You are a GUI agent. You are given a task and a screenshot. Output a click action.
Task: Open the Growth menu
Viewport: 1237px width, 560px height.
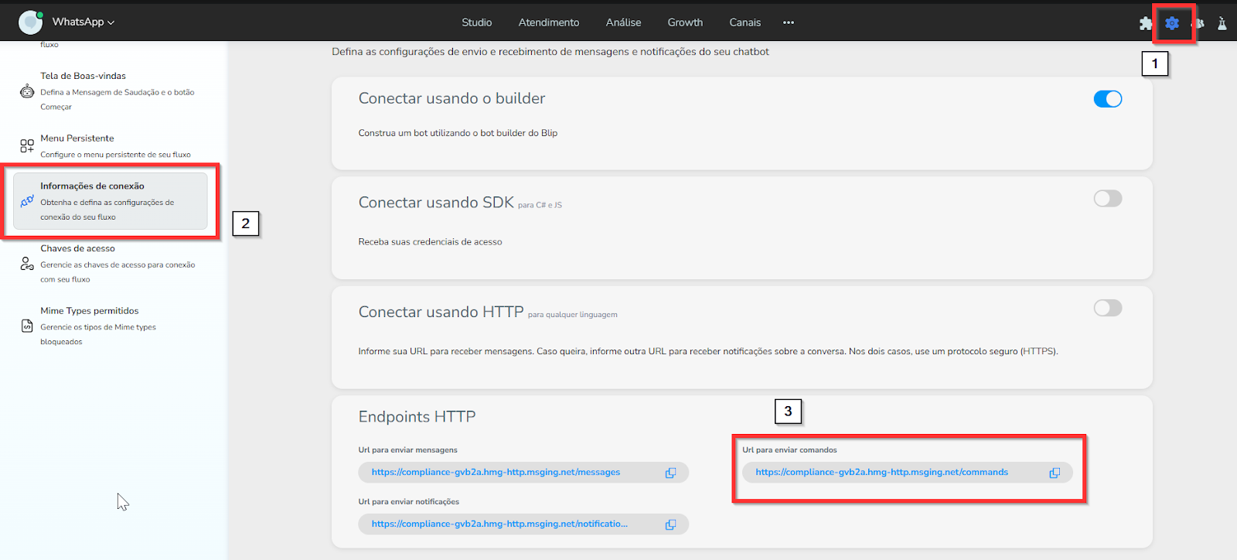click(x=685, y=22)
